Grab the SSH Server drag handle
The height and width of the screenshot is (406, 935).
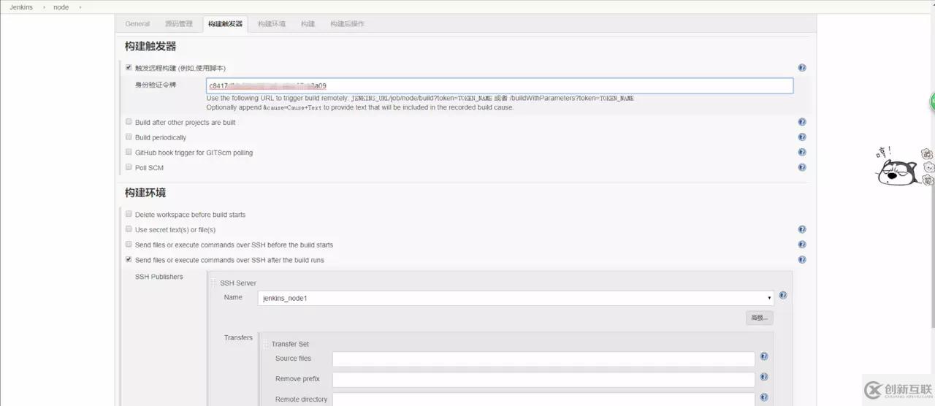tap(213, 283)
